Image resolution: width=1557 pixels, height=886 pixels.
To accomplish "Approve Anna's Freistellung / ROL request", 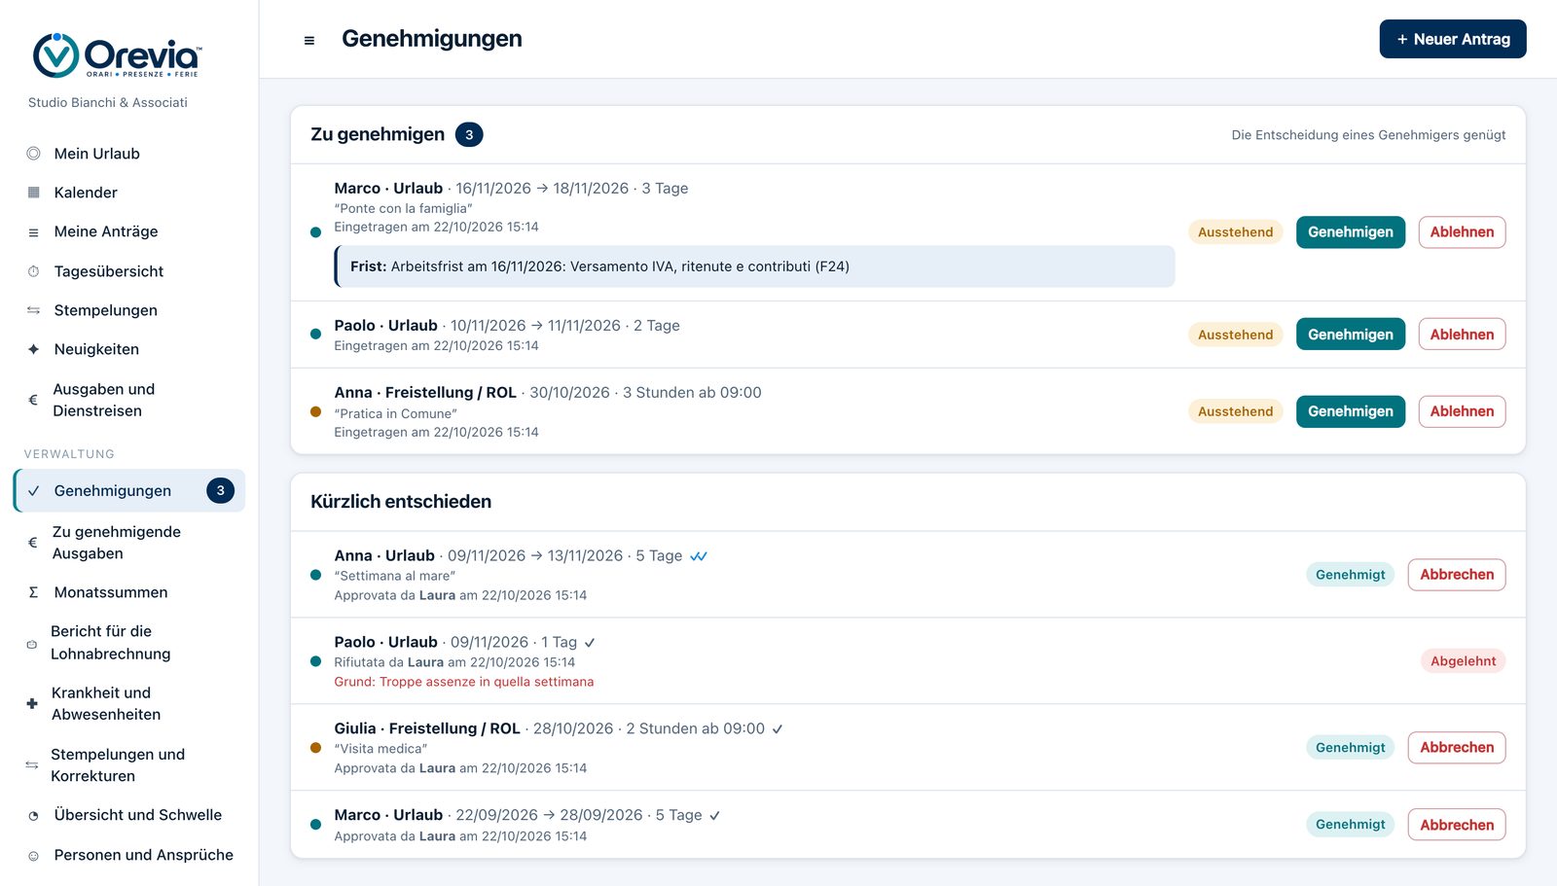I will coord(1351,411).
